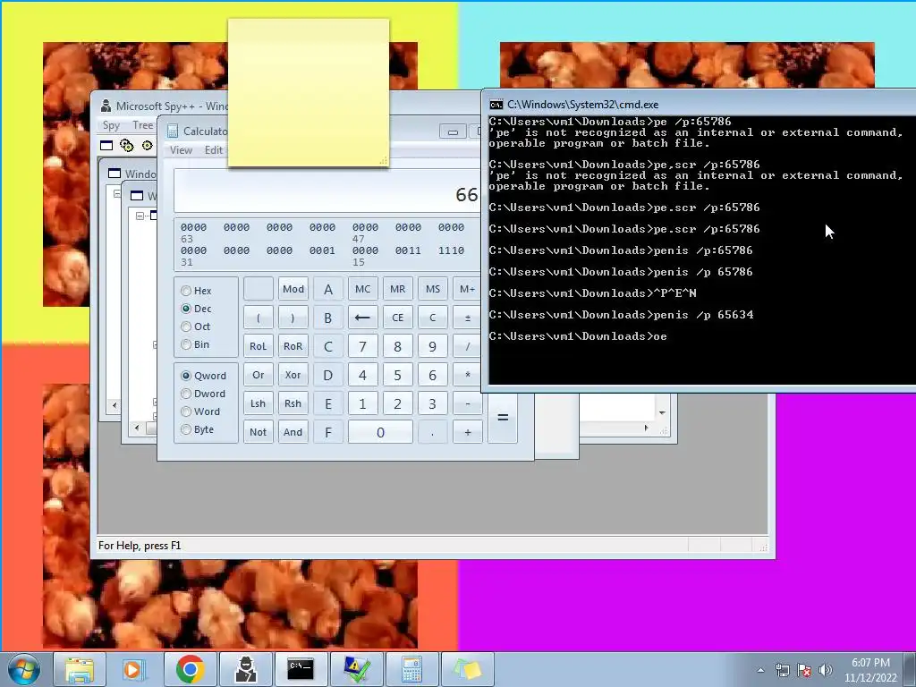The image size is (916, 687).
Task: Click the hex digit F button
Action: pyautogui.click(x=328, y=432)
